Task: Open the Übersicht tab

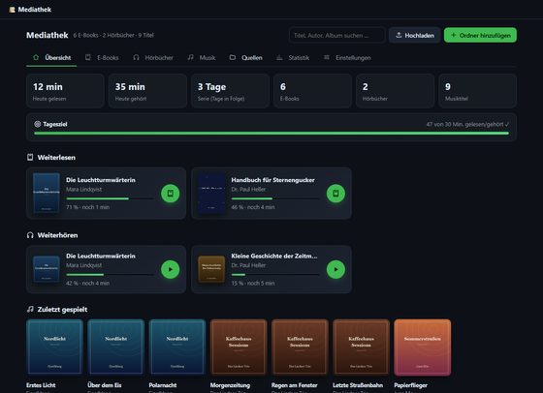Action: (x=51, y=58)
